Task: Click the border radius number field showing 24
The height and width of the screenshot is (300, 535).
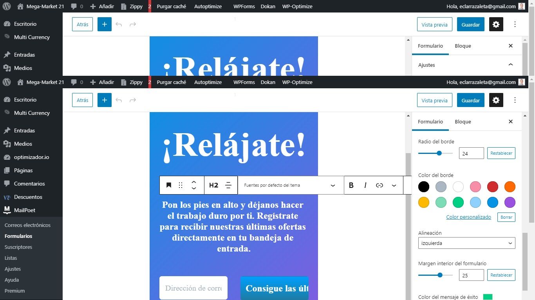Action: [472, 153]
